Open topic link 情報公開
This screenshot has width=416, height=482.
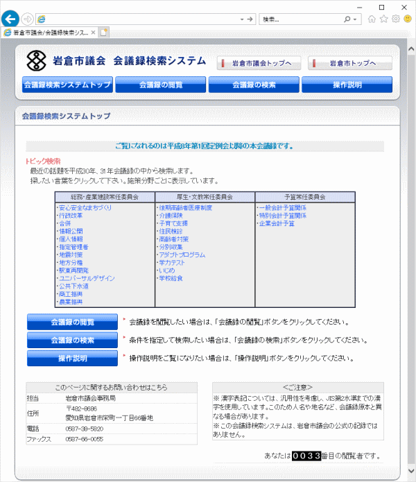coord(71,231)
